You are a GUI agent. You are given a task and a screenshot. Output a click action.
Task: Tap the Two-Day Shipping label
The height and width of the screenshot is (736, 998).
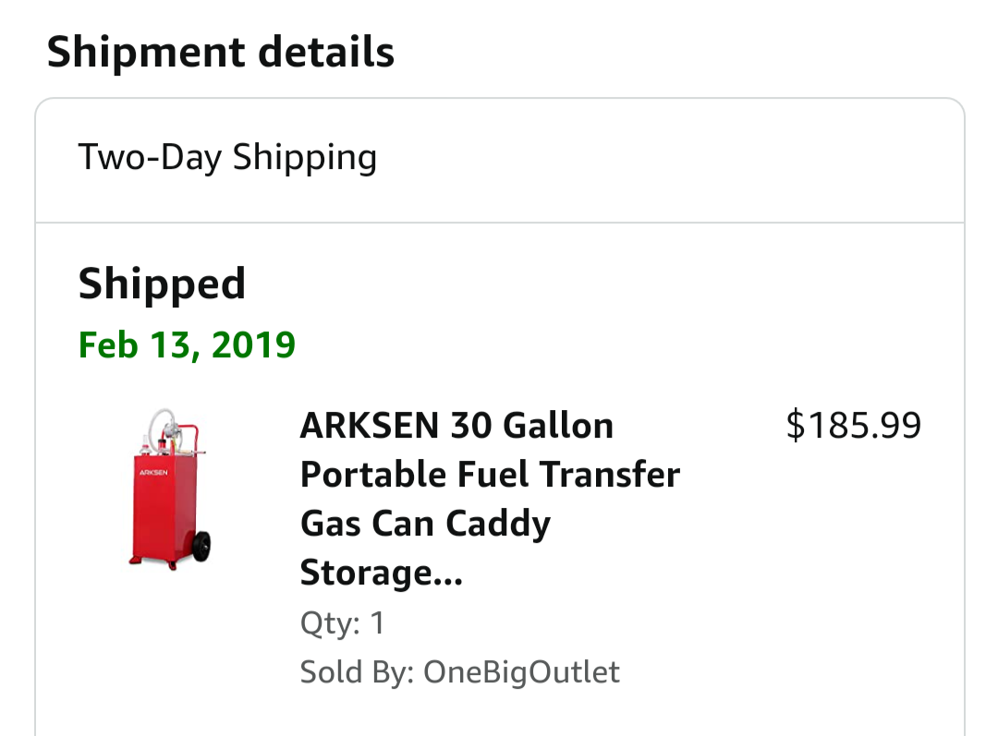pos(227,157)
